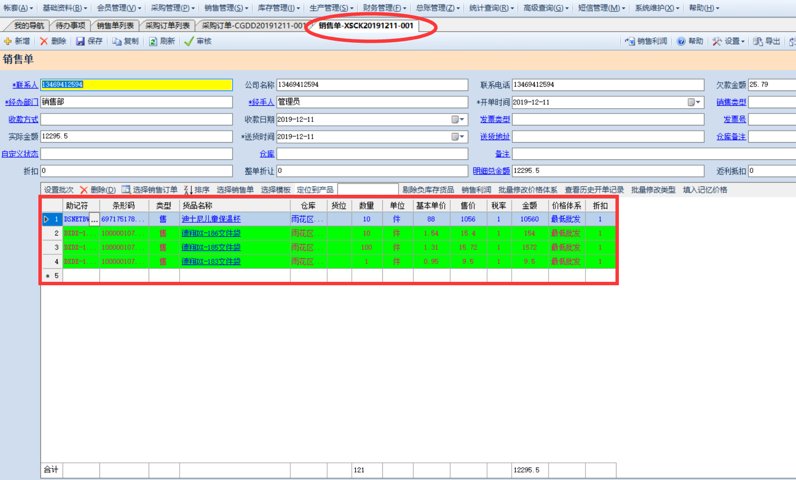Click the 1572 amount cell
The width and height of the screenshot is (796, 480).
[x=530, y=247]
